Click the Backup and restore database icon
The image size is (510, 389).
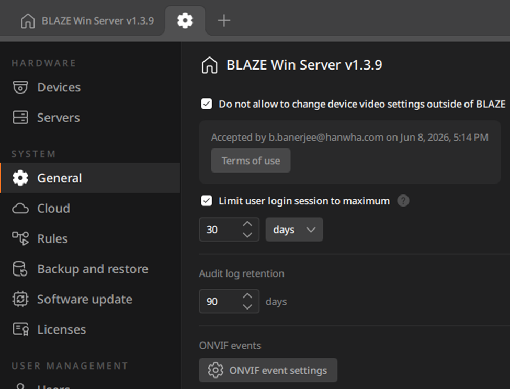coord(20,269)
